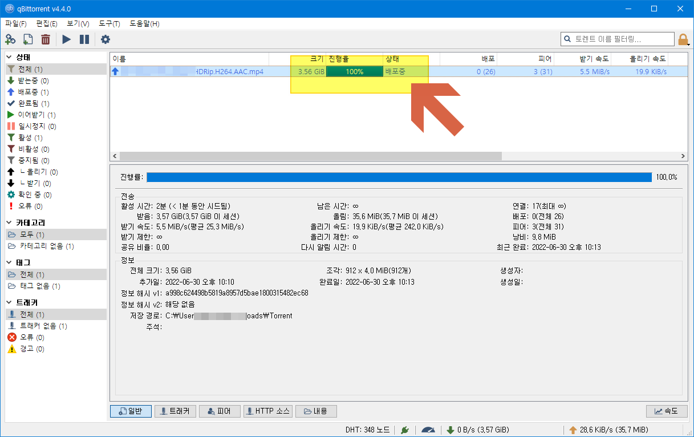Switch to the 트래커 tab
This screenshot has height=437, width=694.
176,411
